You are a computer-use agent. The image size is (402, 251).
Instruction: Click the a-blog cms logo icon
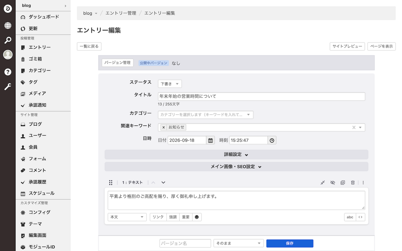coord(8,9)
